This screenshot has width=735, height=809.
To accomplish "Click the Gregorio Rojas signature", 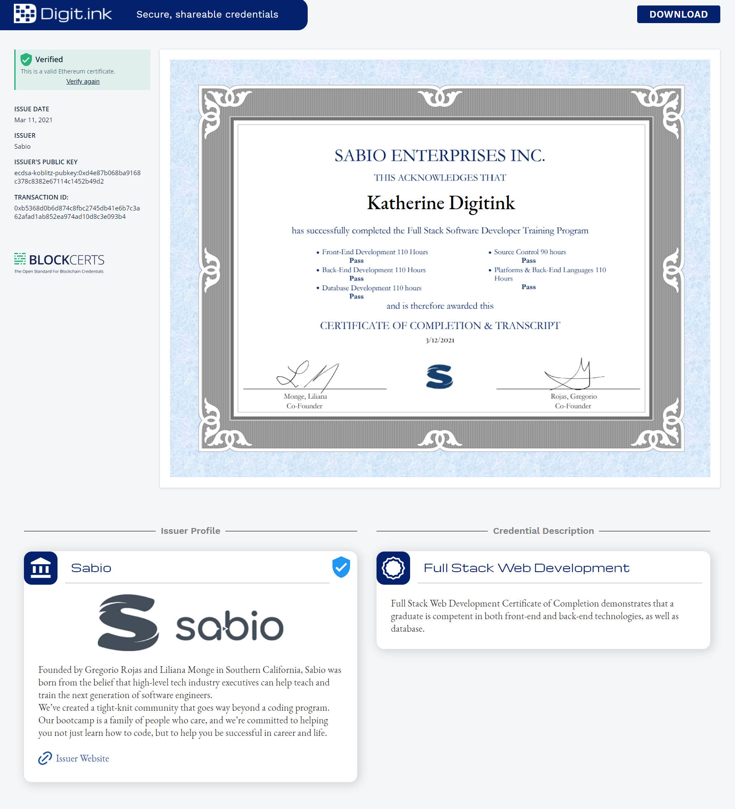I will 574,373.
